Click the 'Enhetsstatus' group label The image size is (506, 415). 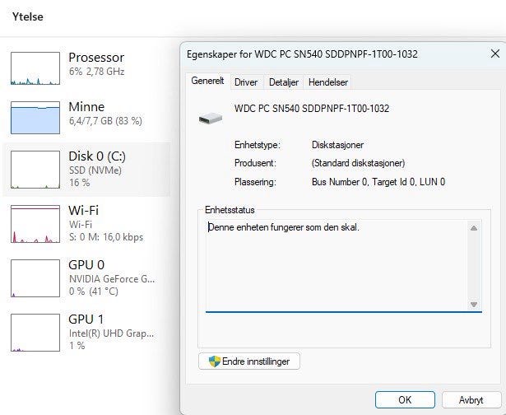pos(230,210)
